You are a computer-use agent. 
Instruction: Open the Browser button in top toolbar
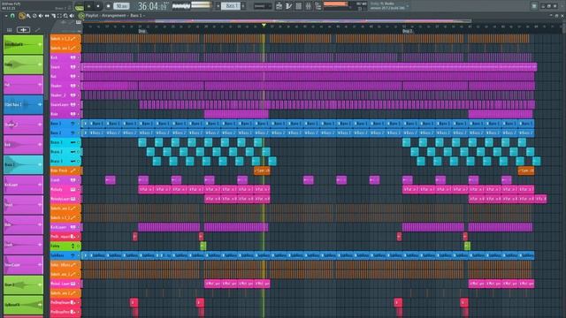[x=318, y=6]
